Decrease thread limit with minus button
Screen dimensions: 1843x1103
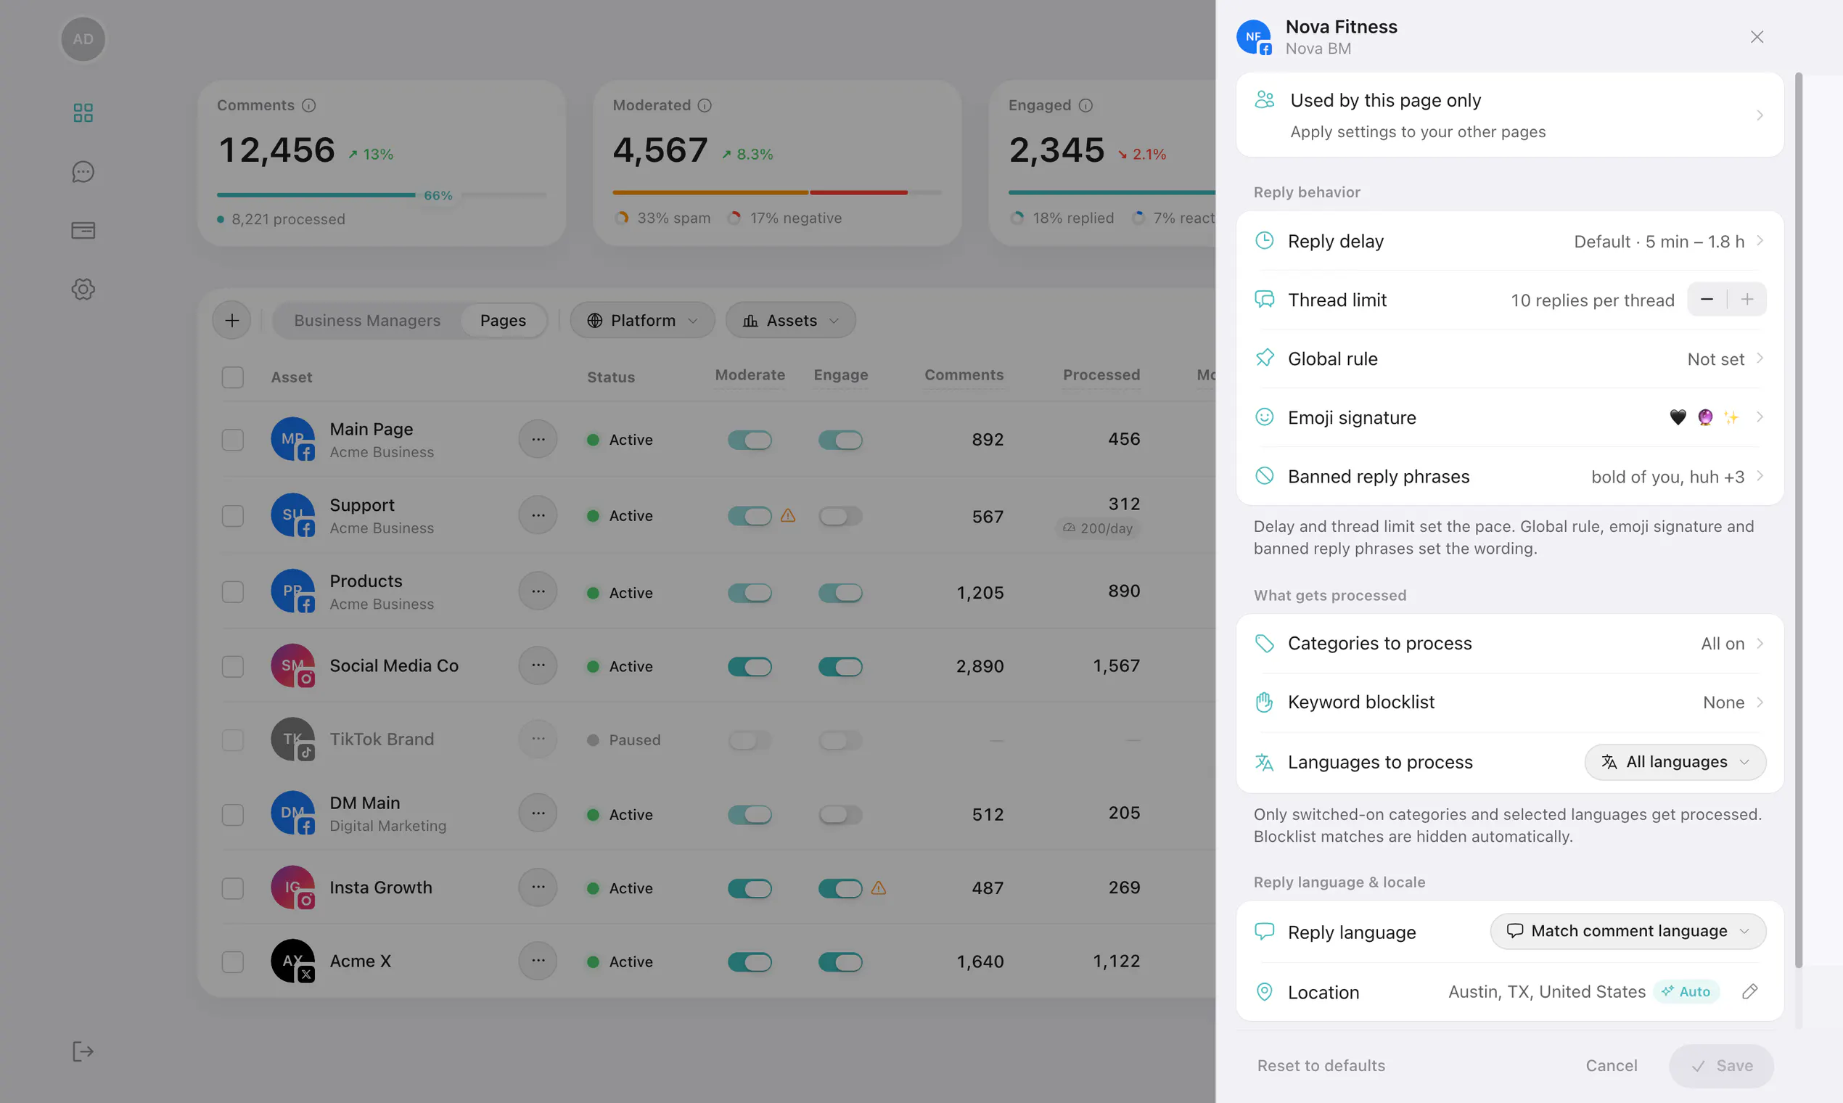tap(1707, 299)
